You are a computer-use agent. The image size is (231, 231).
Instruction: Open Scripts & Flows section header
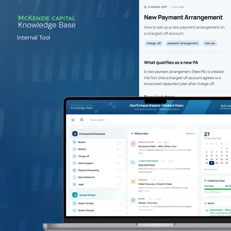click(97, 195)
